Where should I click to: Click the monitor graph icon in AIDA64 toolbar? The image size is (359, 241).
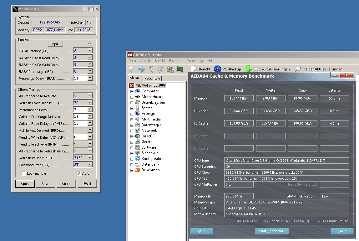point(180,69)
